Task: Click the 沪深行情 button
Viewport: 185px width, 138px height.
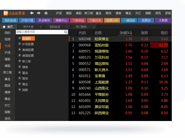Action: (27, 20)
